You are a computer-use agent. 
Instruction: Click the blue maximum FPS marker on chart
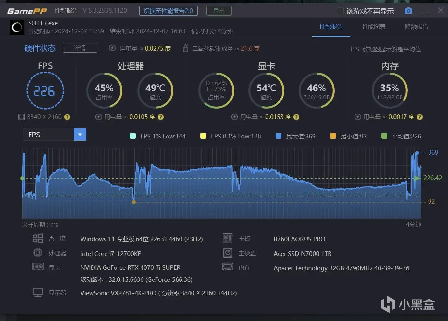coord(417,152)
